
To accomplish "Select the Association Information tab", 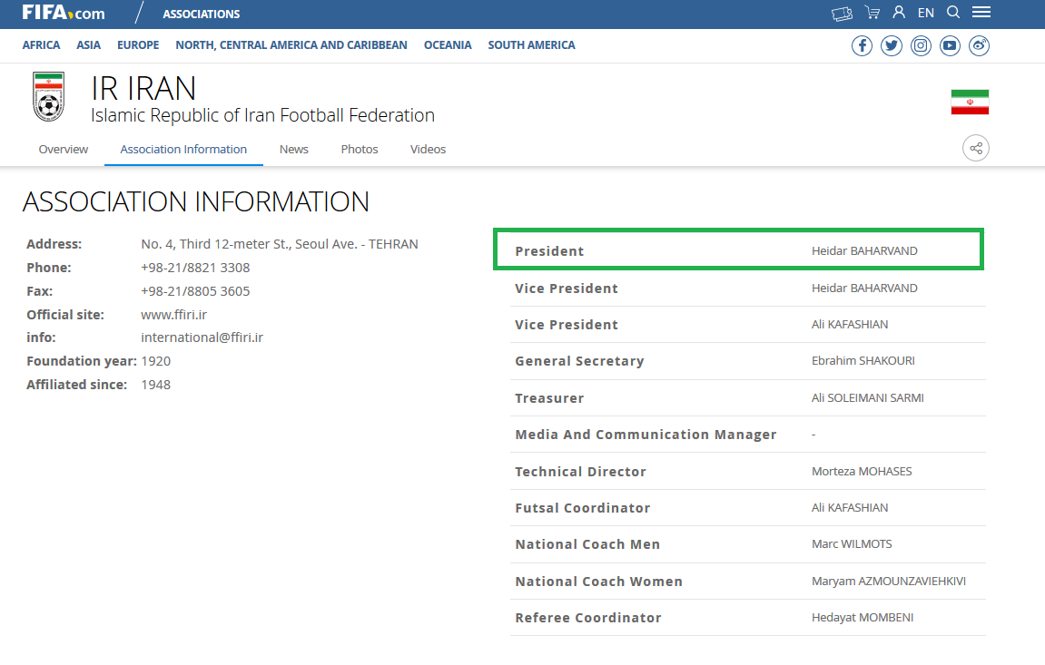I will coord(183,149).
